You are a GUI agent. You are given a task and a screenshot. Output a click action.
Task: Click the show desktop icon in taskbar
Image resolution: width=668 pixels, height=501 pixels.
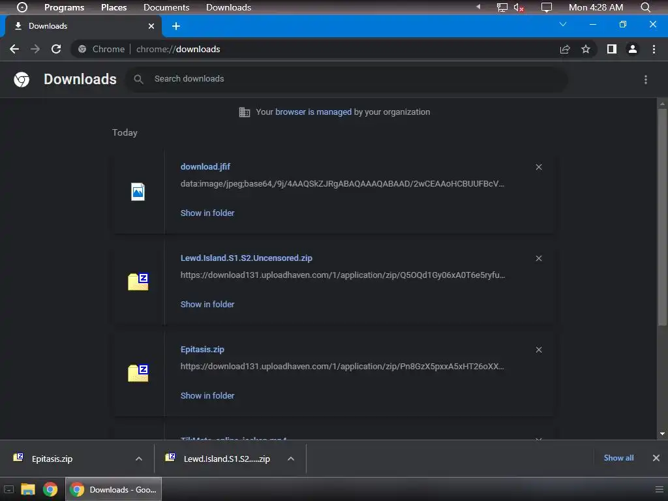(9, 489)
